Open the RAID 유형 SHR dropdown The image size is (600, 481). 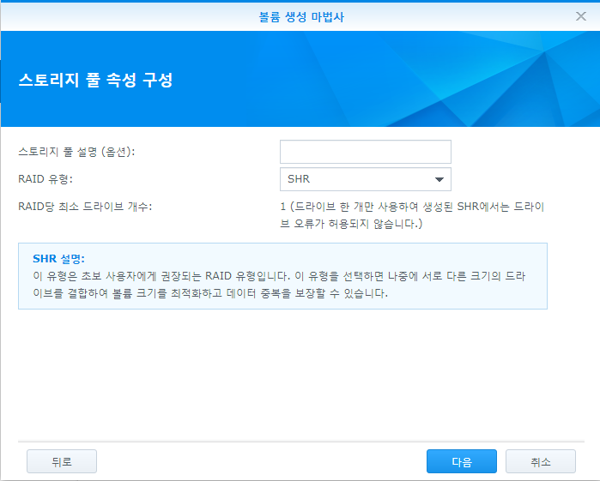[366, 179]
